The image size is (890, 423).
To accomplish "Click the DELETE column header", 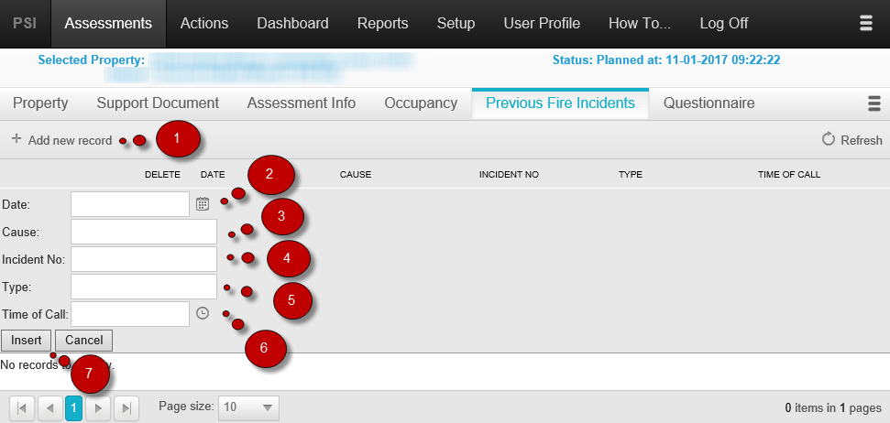I will (x=162, y=175).
